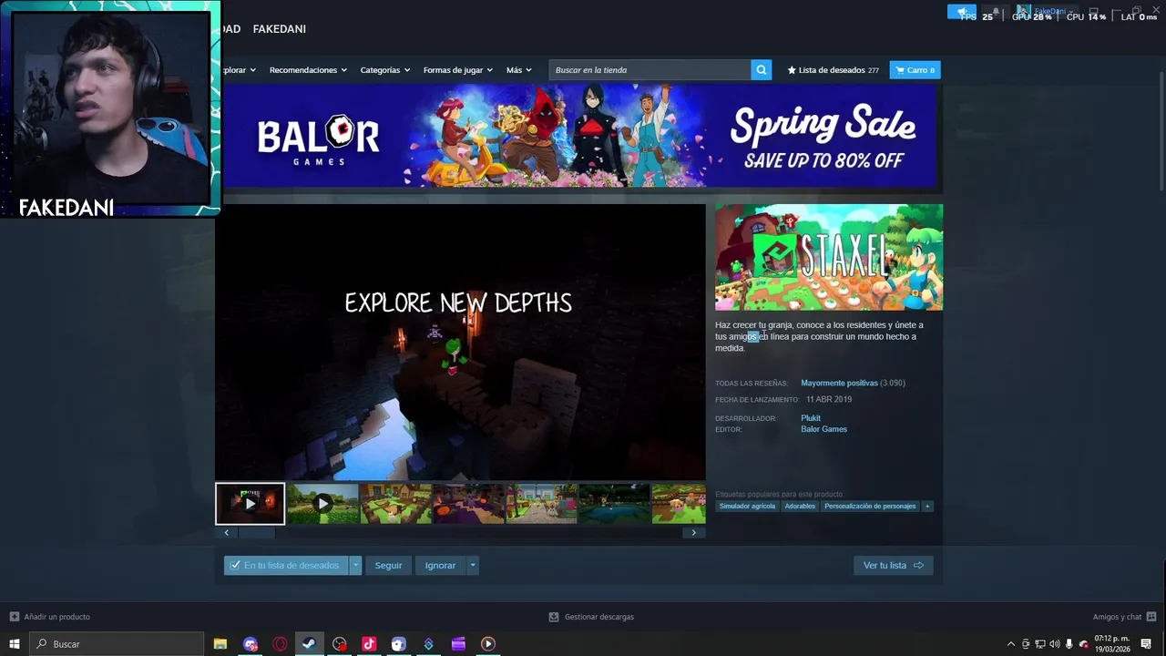Click Ver tu lista button
The image size is (1166, 656).
pos(893,566)
